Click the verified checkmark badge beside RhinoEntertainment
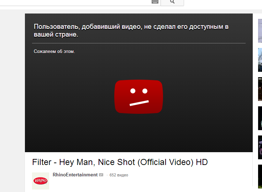 point(101,175)
